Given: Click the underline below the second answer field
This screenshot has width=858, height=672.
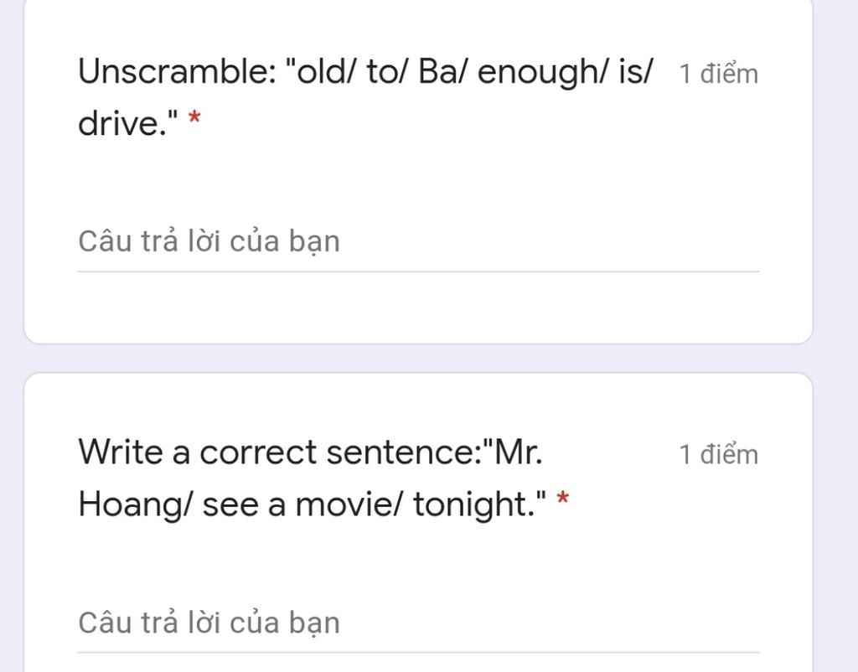Looking at the screenshot, I should [x=418, y=652].
